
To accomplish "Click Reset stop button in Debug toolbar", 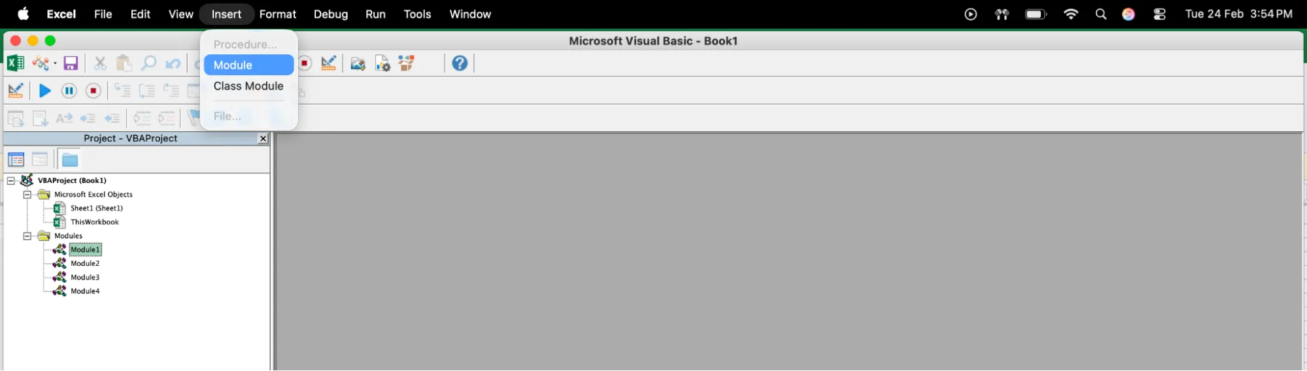I will pos(93,91).
